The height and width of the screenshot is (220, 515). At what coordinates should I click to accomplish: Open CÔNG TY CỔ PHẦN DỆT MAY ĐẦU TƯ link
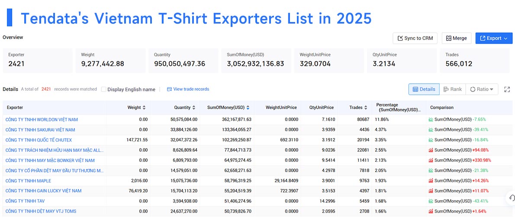point(55,170)
